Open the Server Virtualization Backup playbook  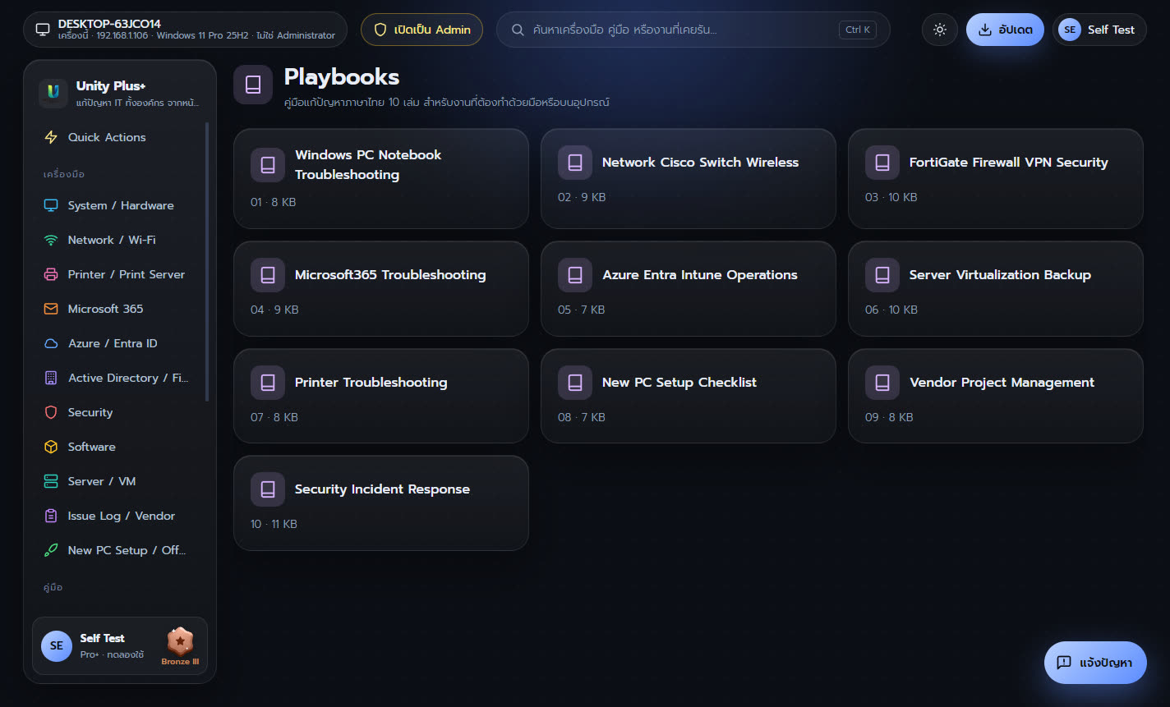click(996, 288)
